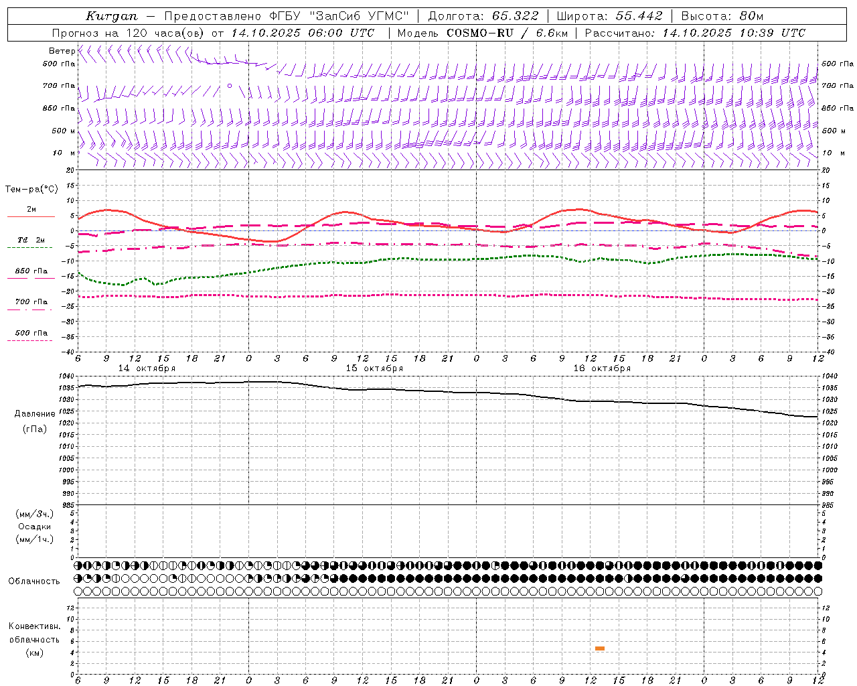Click the "2м" temperature legend entry

[x=31, y=210]
